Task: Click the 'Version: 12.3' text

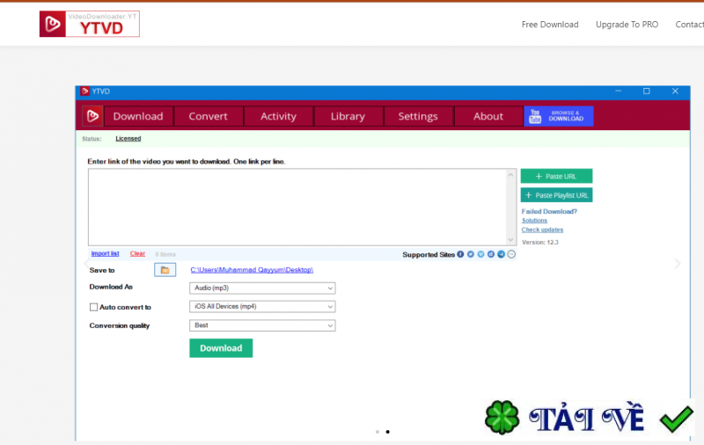Action: pyautogui.click(x=540, y=242)
